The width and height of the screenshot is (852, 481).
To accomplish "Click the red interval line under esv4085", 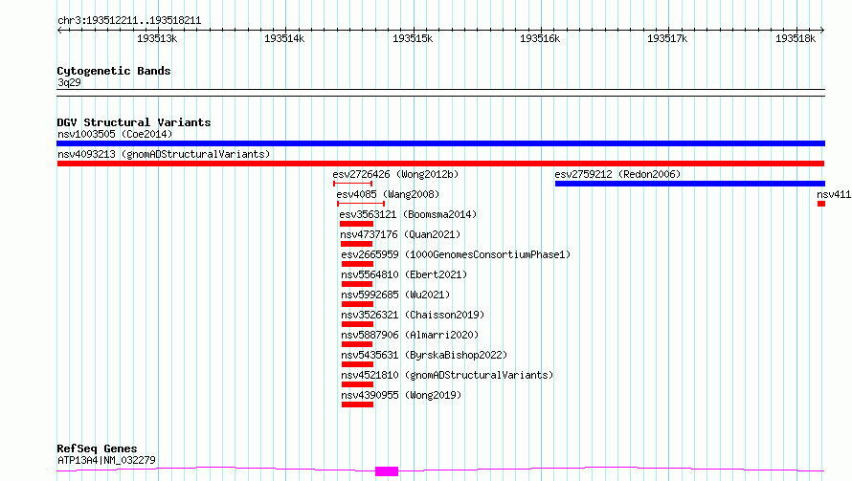I will coord(361,204).
